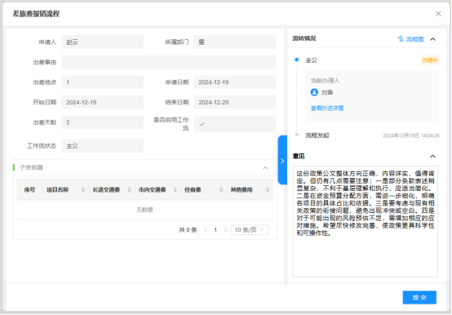The image size is (452, 315).
Task: Click the 刘备 user avatar icon
Action: tap(314, 92)
